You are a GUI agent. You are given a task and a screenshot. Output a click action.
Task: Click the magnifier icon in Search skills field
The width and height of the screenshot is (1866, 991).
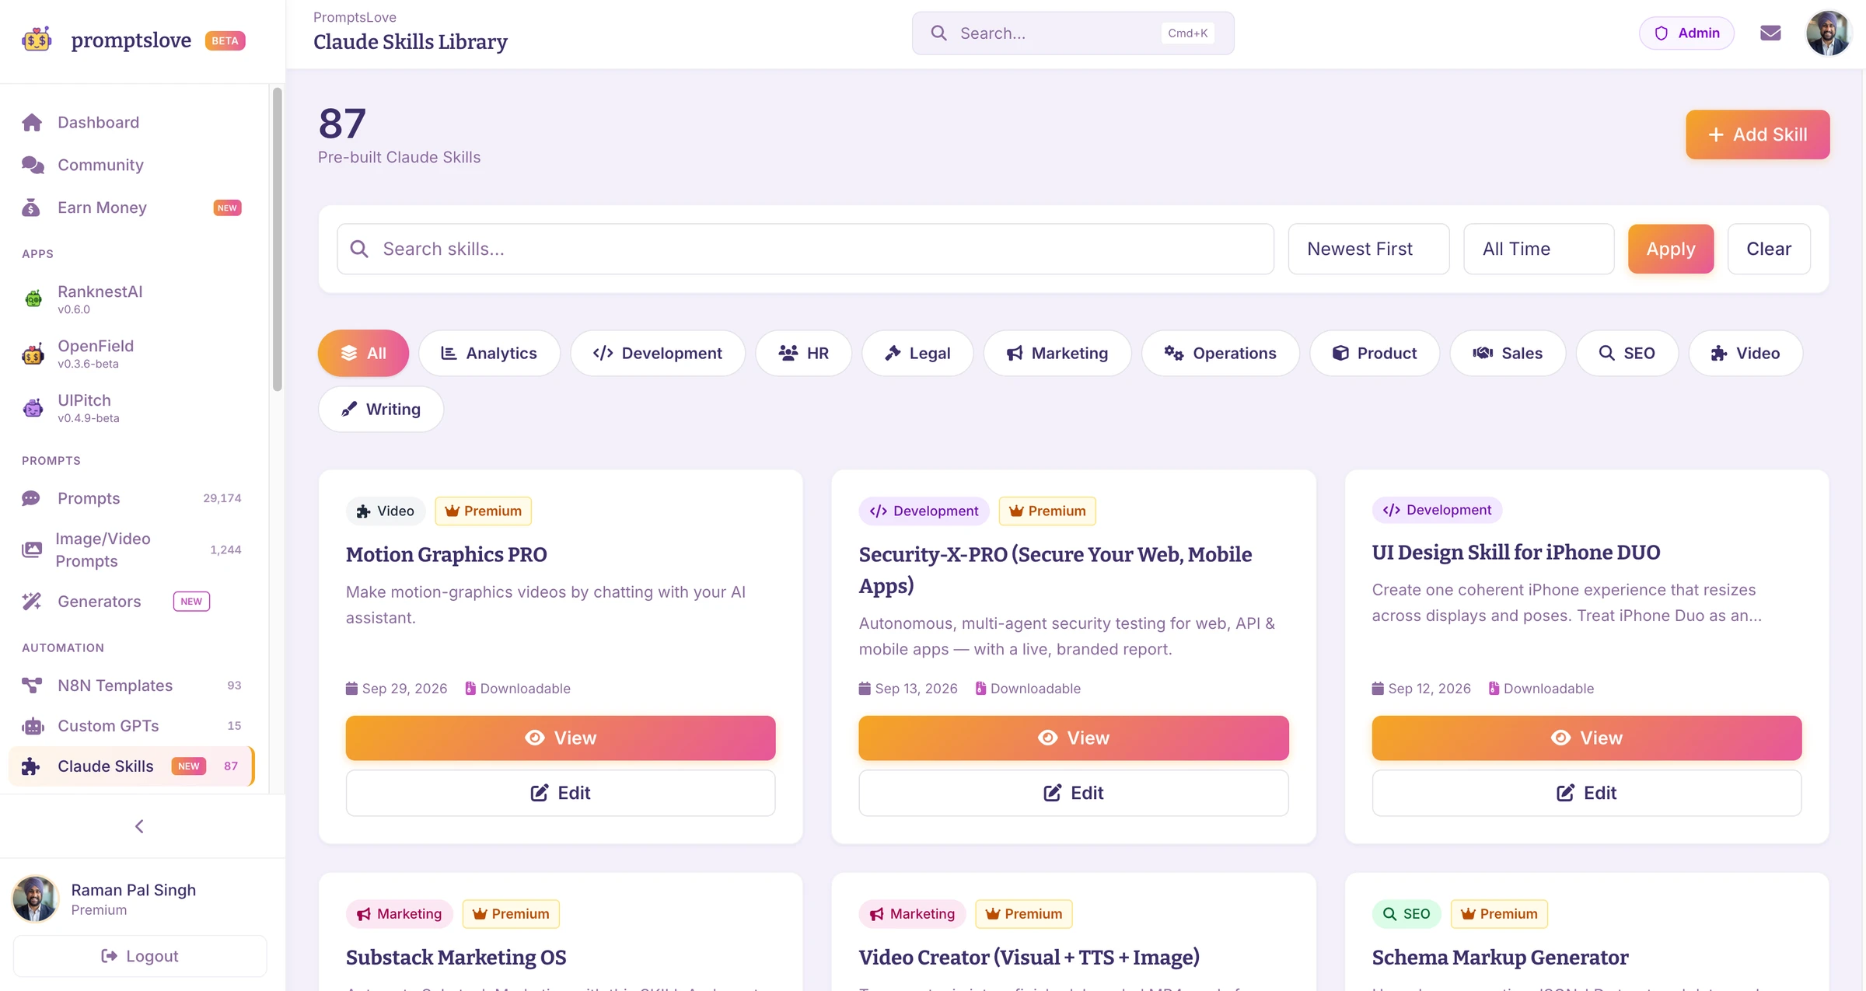point(359,249)
